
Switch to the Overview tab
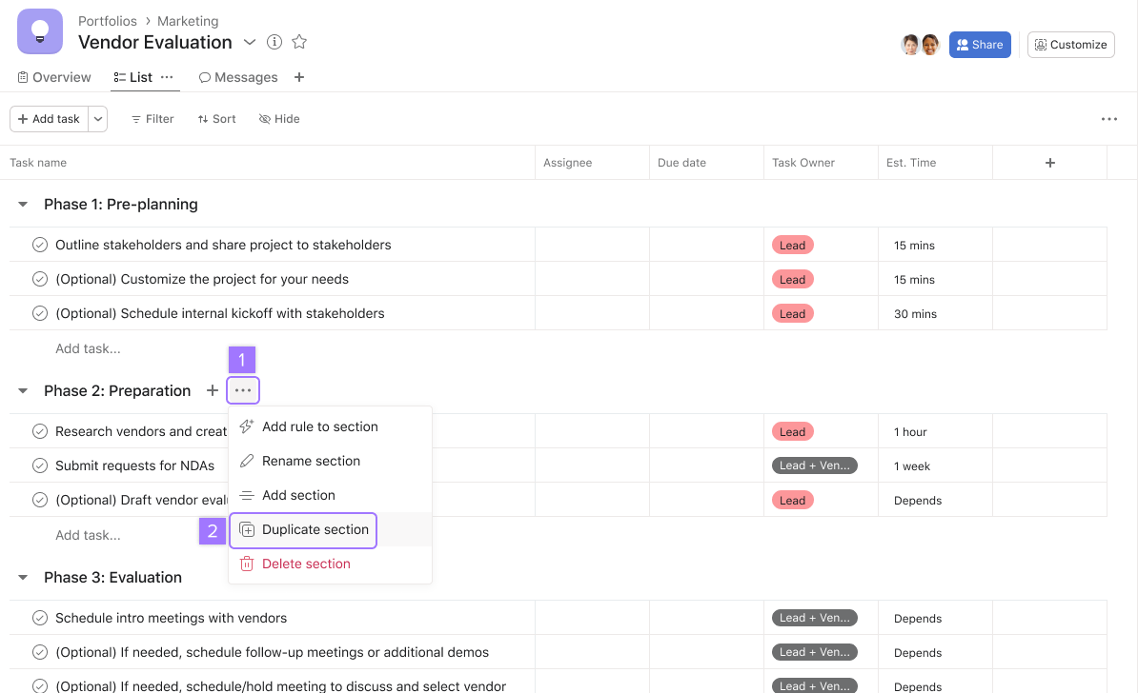click(53, 77)
